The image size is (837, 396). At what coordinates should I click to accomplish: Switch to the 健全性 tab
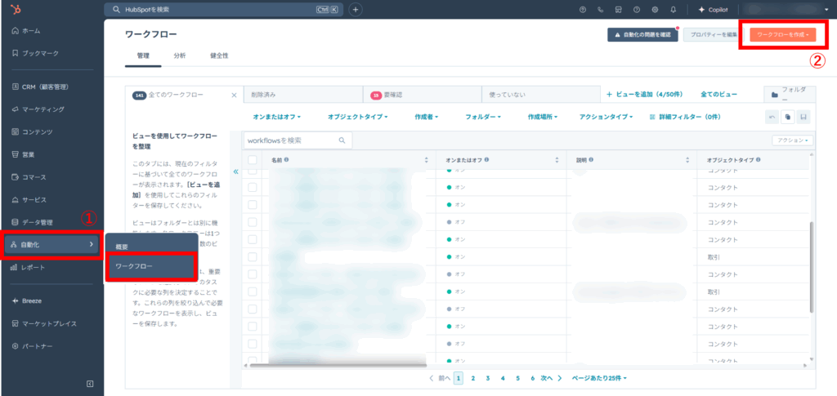pos(219,56)
